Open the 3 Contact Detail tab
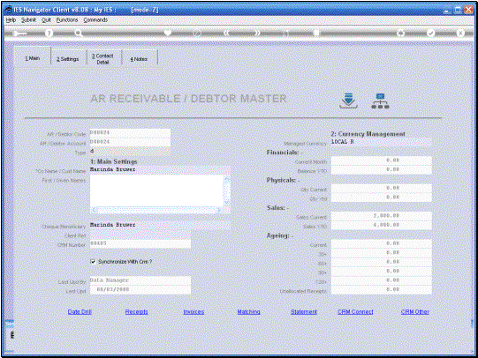 click(102, 59)
